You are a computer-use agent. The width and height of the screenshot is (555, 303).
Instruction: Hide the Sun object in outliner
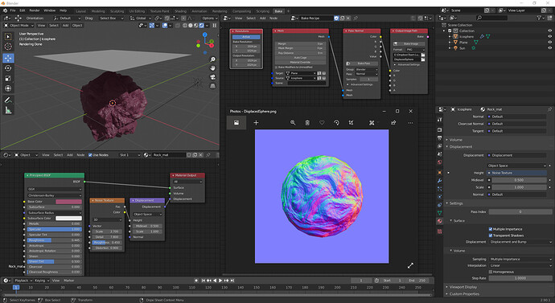pyautogui.click(x=549, y=47)
